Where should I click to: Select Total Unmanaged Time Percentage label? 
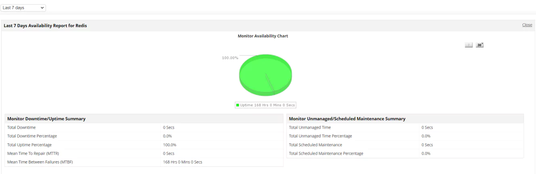(x=320, y=136)
